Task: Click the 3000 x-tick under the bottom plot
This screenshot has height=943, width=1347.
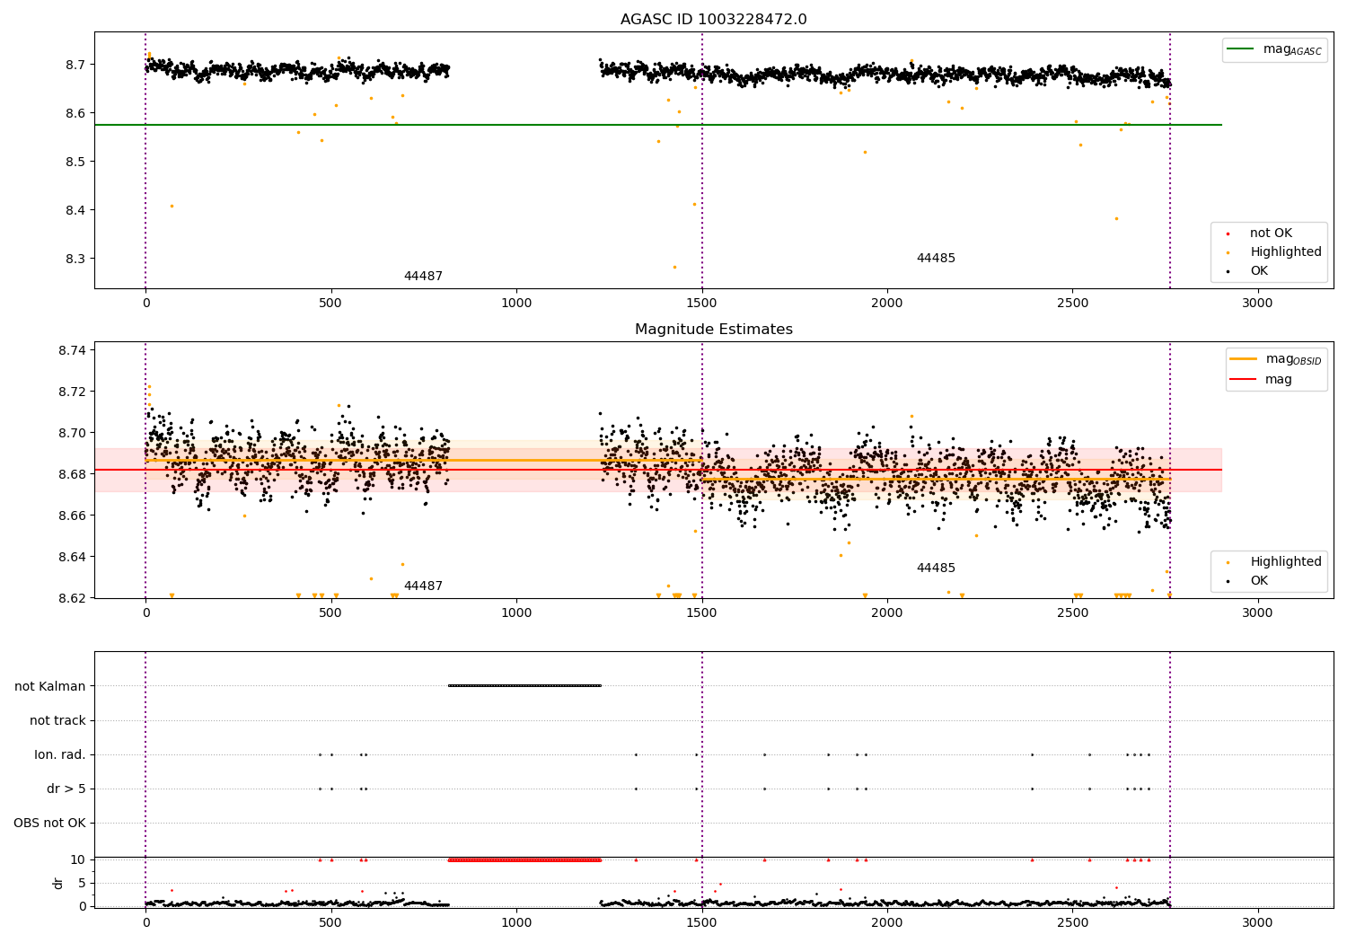Action: (1257, 923)
